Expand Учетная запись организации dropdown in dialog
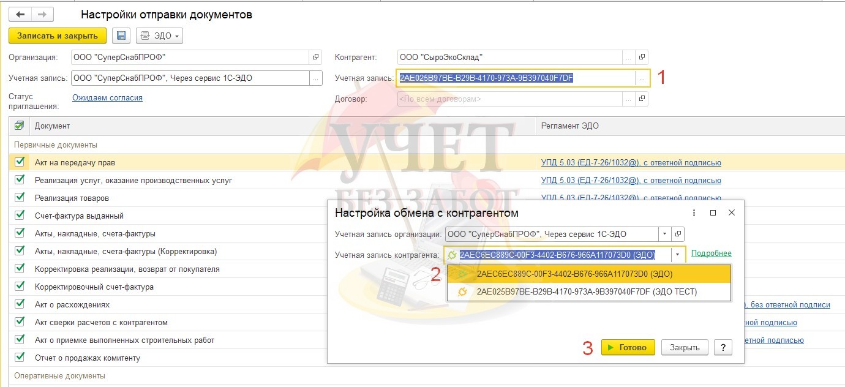The height and width of the screenshot is (387, 845). 665,234
